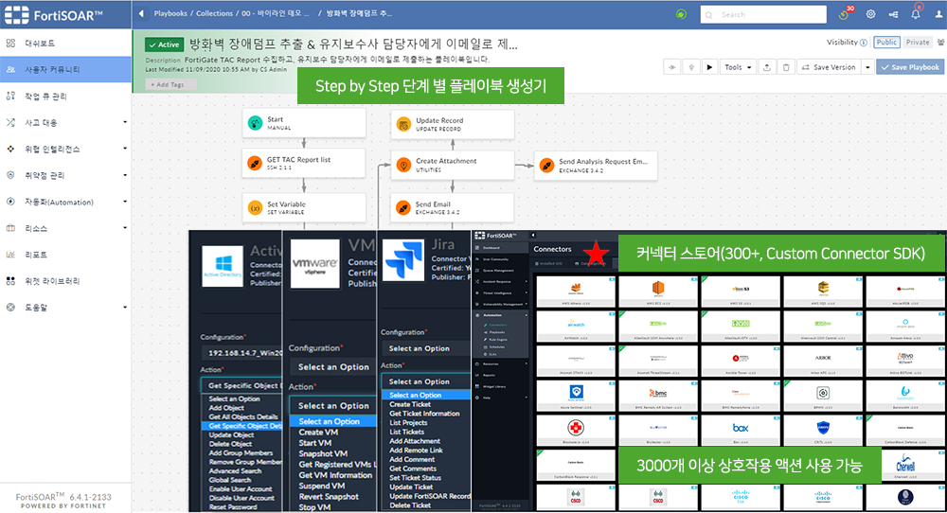The image size is (947, 513).
Task: Click the Active Directory connector logo
Action: [223, 266]
